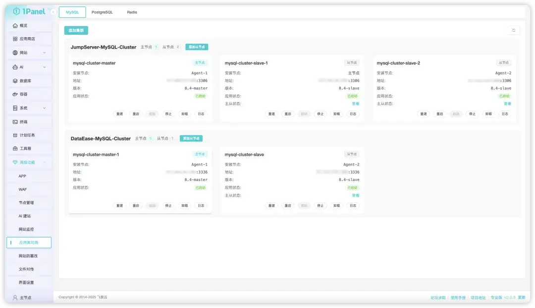停止 mysql-cluster-master 节点
535x308 pixels.
pyautogui.click(x=168, y=114)
